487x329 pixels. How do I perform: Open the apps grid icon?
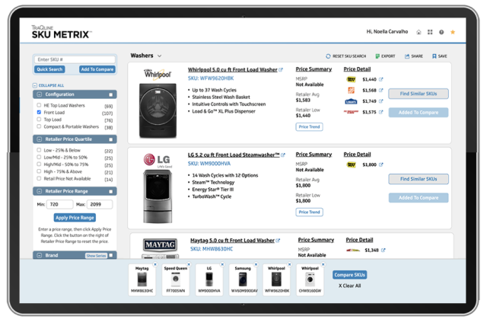[x=430, y=32]
